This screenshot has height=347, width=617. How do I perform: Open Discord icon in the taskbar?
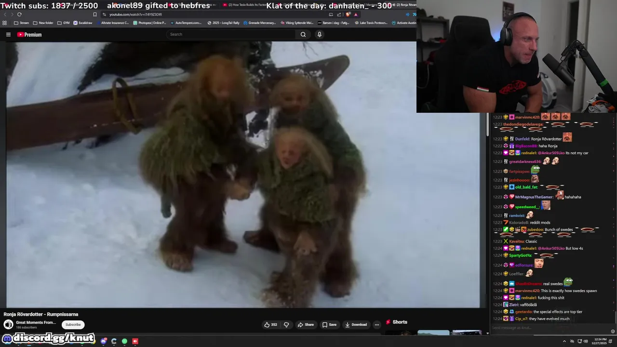click(x=103, y=341)
